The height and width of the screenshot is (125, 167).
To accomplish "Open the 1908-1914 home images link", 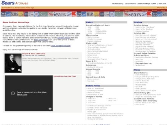I will (x=91, y=99).
